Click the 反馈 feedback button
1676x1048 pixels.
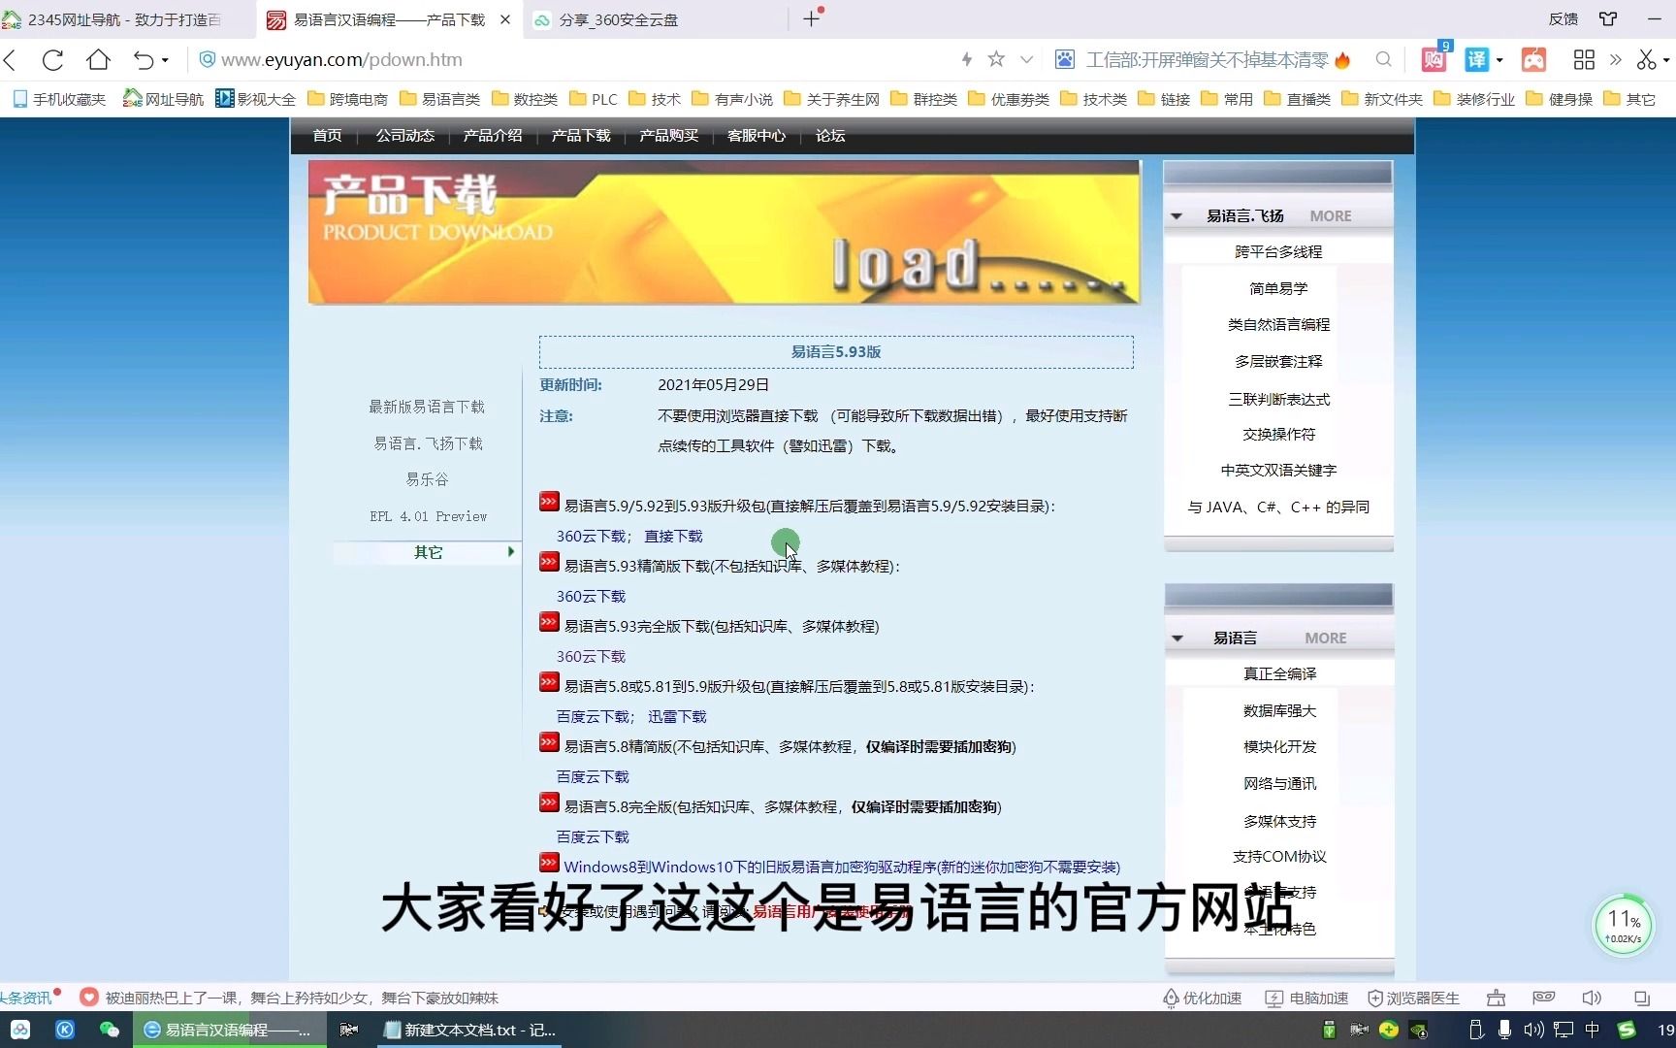[1563, 18]
